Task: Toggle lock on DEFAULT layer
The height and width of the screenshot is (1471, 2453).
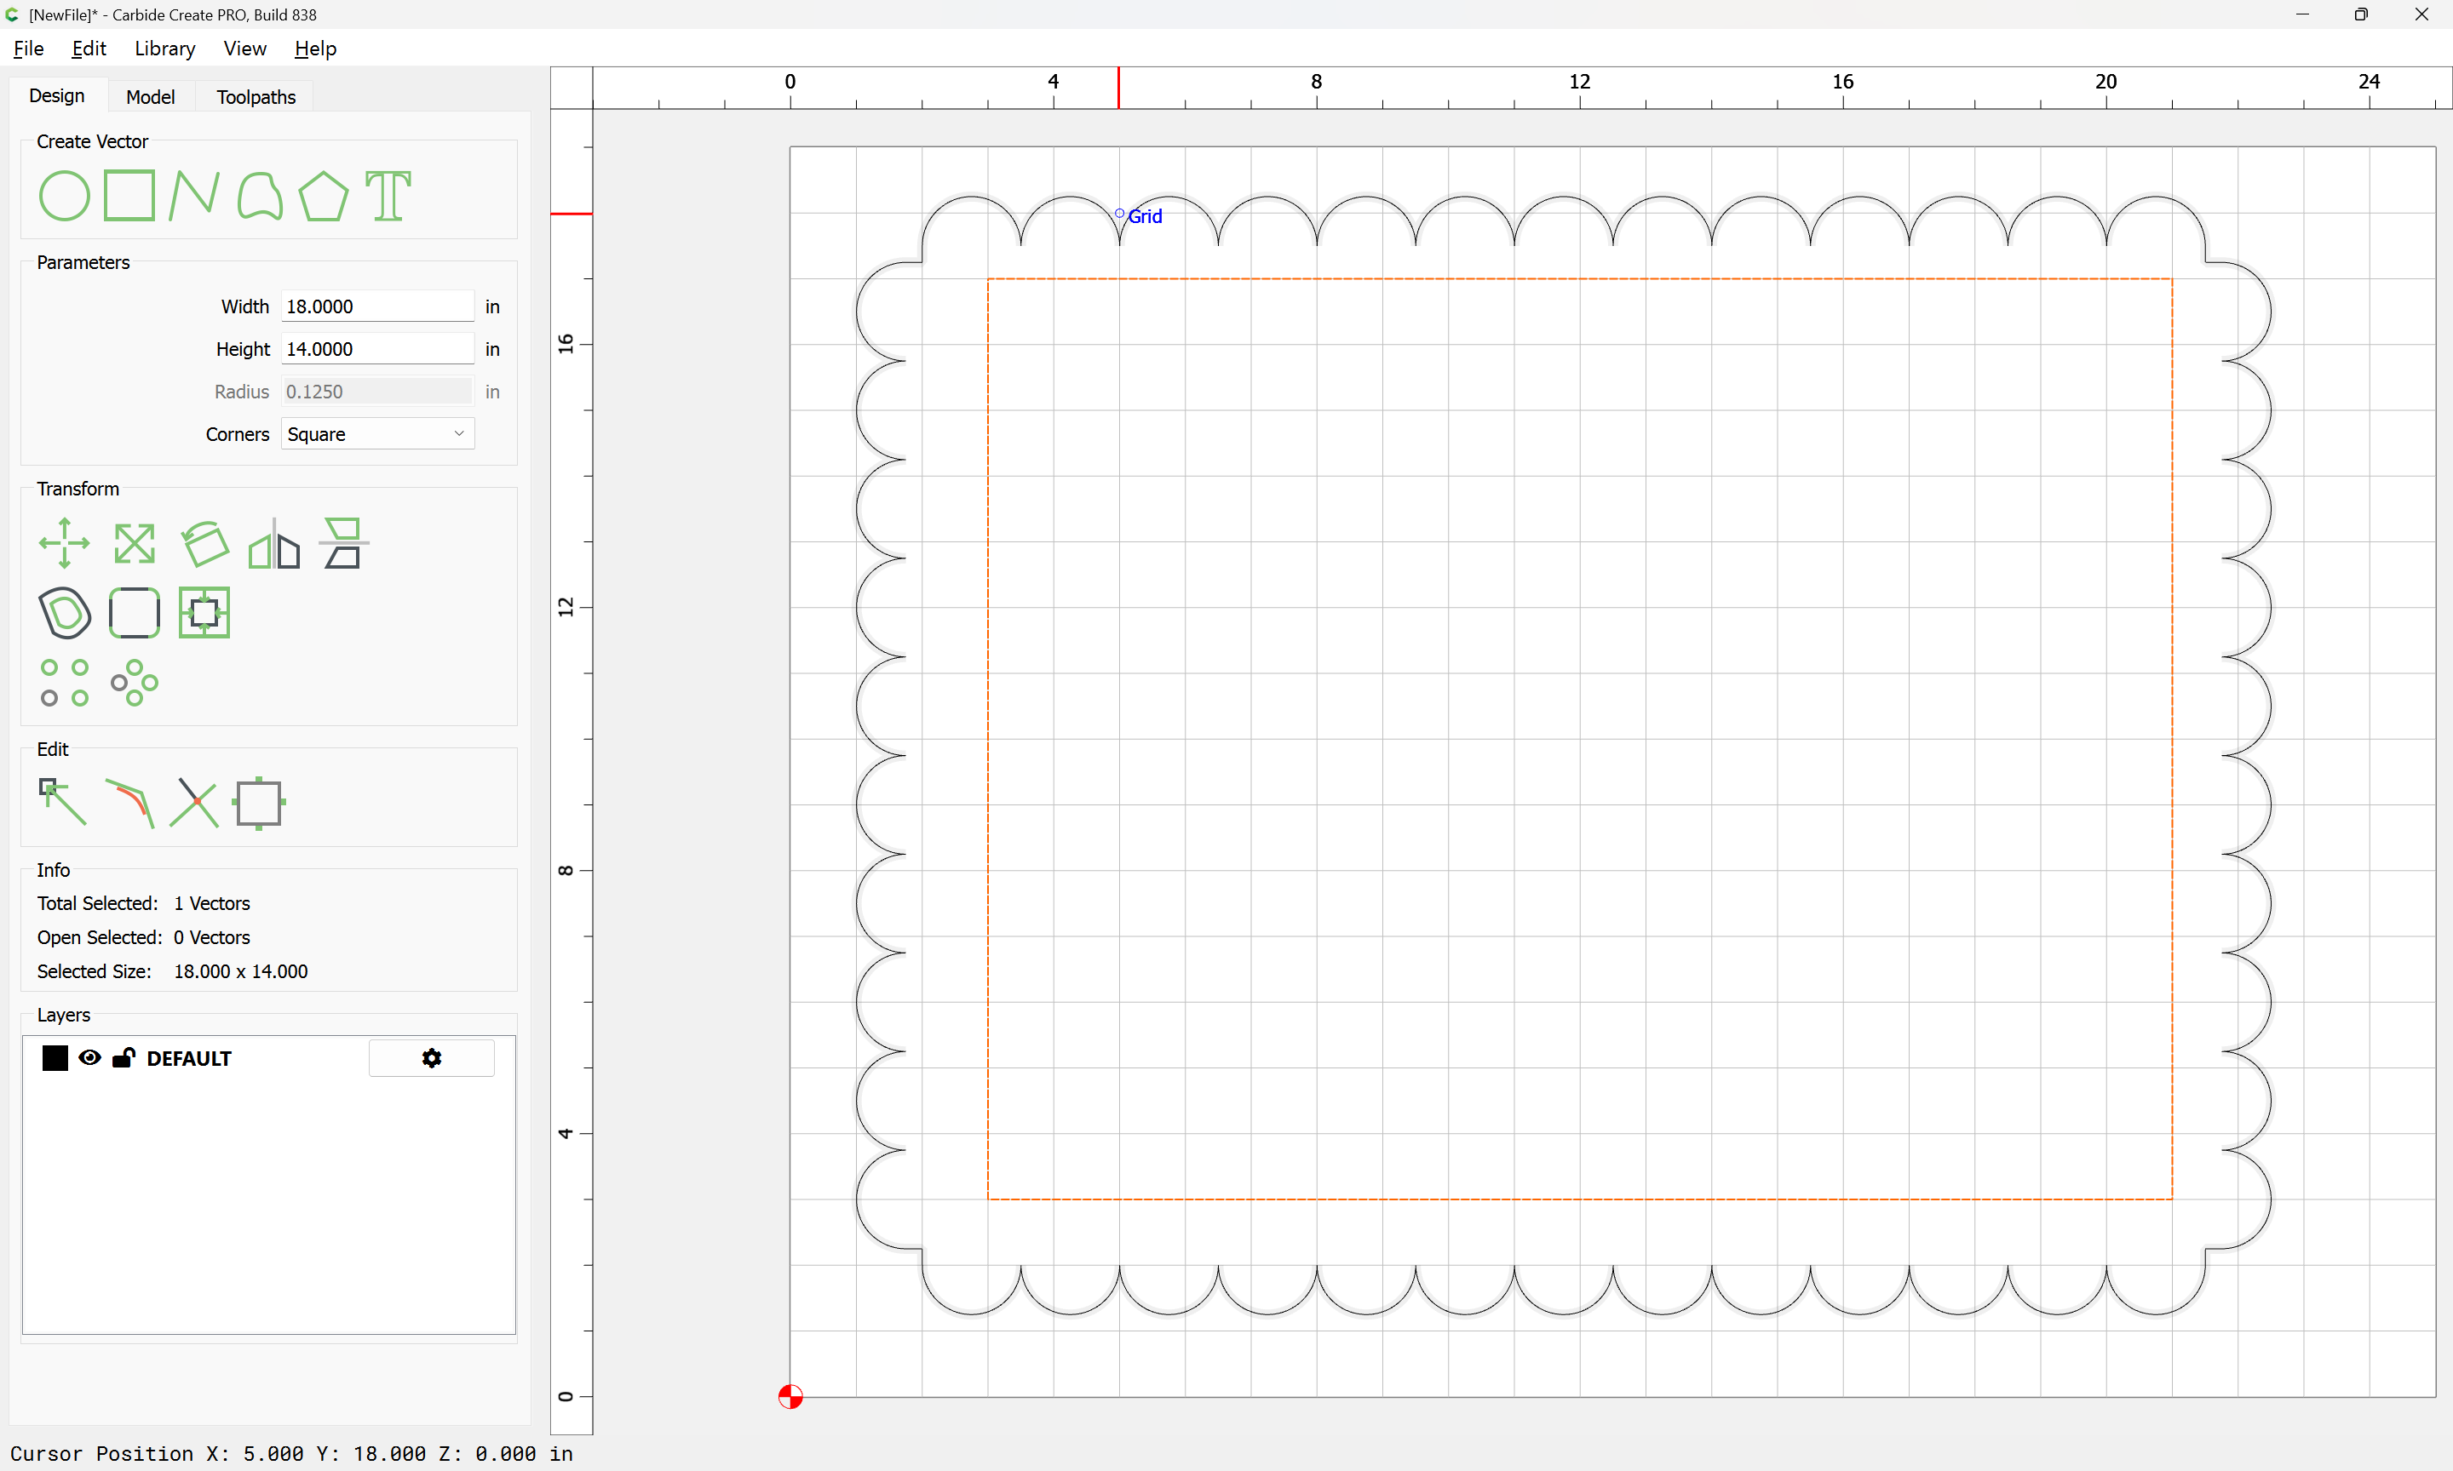Action: (123, 1057)
